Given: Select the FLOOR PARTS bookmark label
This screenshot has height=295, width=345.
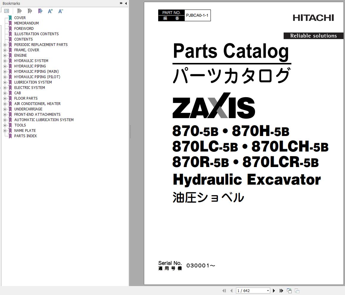Looking at the screenshot, I should (26, 98).
